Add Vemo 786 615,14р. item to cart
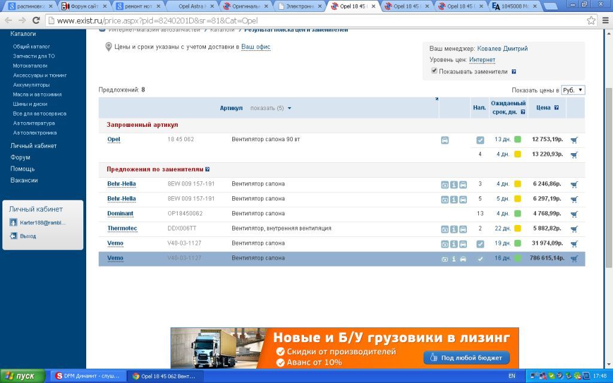This screenshot has width=613, height=383. tap(574, 259)
